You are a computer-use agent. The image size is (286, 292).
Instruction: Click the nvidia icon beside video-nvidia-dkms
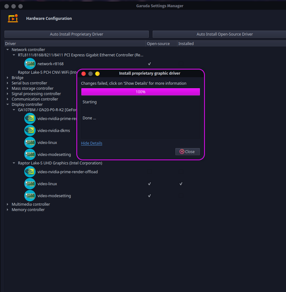[x=30, y=130]
